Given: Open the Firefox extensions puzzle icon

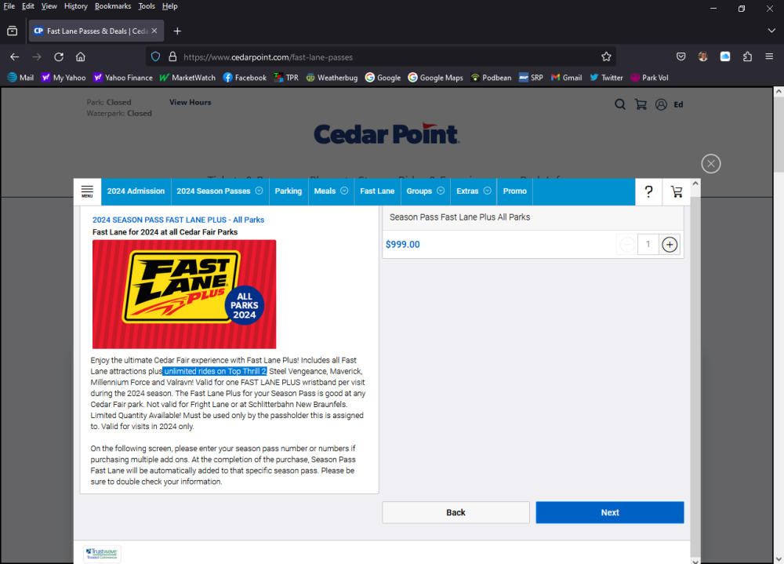Looking at the screenshot, I should click(x=747, y=56).
